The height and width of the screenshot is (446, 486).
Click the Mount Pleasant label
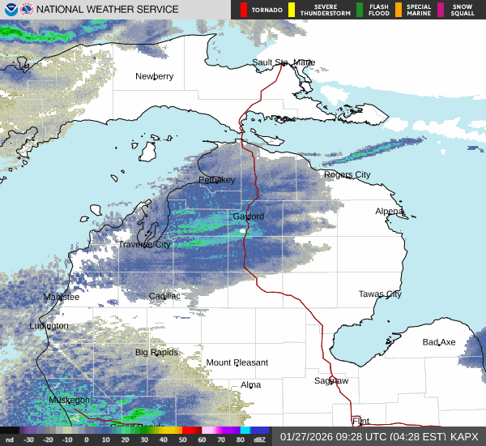pyautogui.click(x=237, y=362)
